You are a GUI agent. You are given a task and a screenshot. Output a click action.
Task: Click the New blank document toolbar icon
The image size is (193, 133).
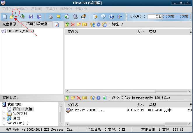tap(5, 17)
